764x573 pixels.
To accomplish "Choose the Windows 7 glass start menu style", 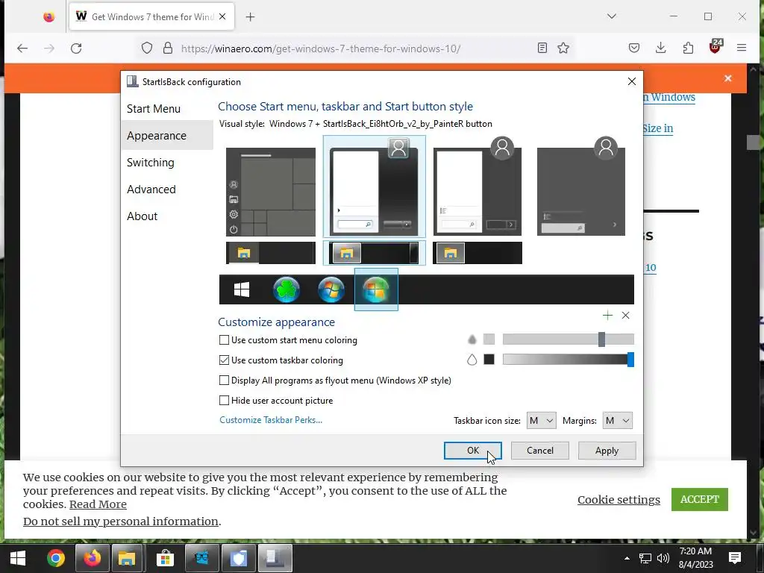I will tap(375, 187).
